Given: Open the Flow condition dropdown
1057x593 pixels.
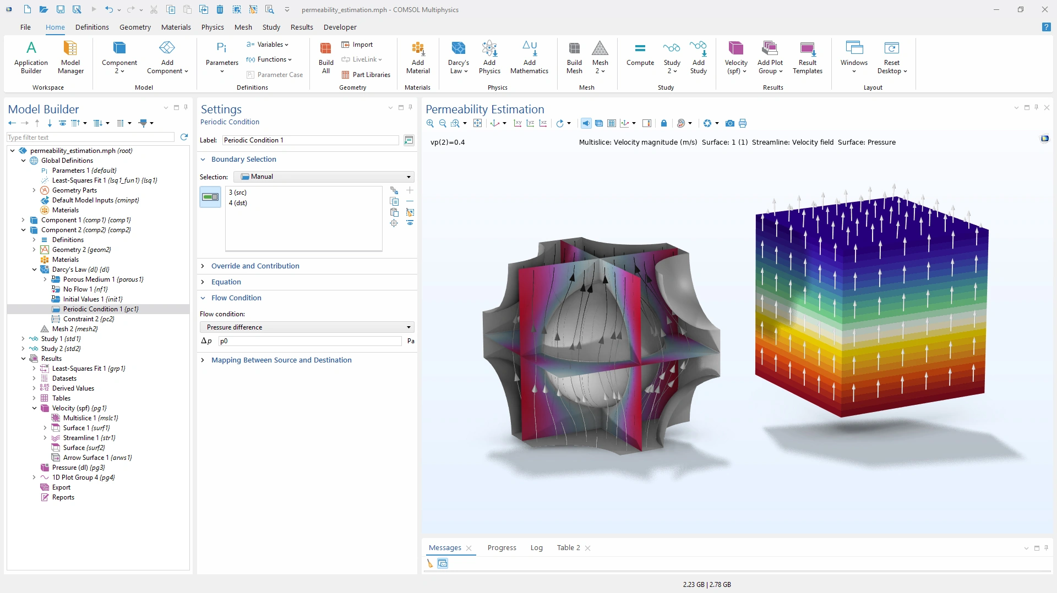Looking at the screenshot, I should click(x=307, y=327).
